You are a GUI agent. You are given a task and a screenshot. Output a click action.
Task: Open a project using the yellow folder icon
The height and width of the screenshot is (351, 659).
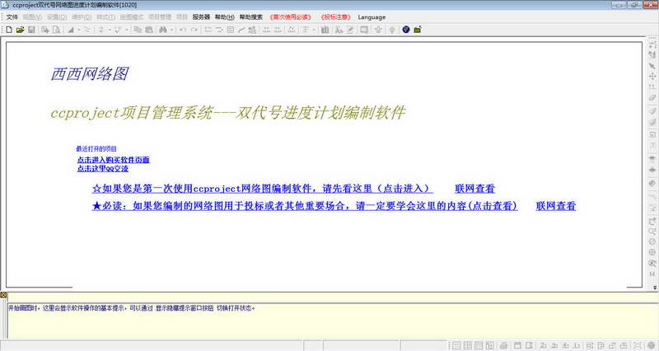[20, 30]
